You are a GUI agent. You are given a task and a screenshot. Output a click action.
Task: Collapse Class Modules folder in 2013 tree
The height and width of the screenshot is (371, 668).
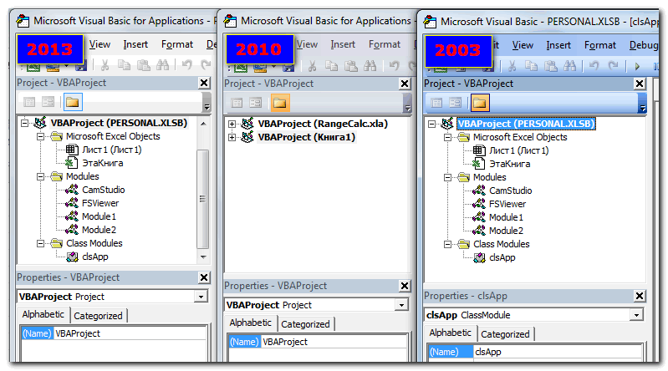[x=40, y=244]
